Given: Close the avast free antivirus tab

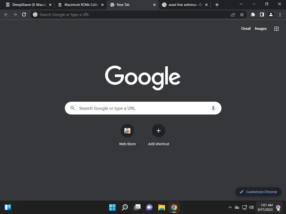Looking at the screenshot, I should [x=206, y=5].
